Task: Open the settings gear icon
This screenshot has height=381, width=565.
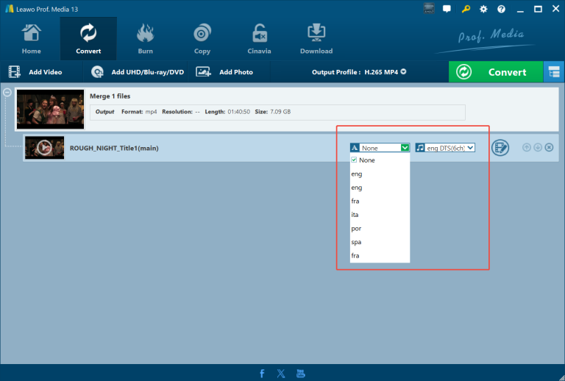Action: pyautogui.click(x=483, y=10)
